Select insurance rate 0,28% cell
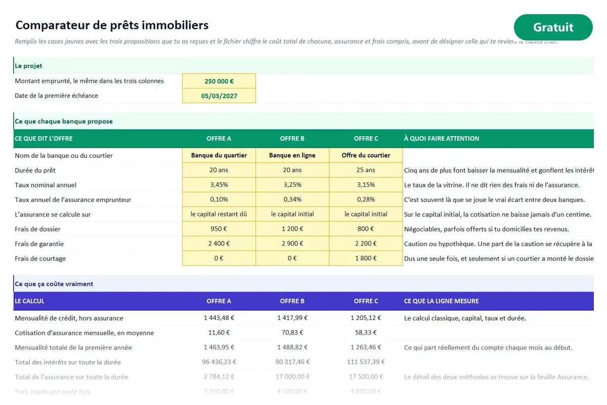Image resolution: width=607 pixels, height=405 pixels. point(366,199)
